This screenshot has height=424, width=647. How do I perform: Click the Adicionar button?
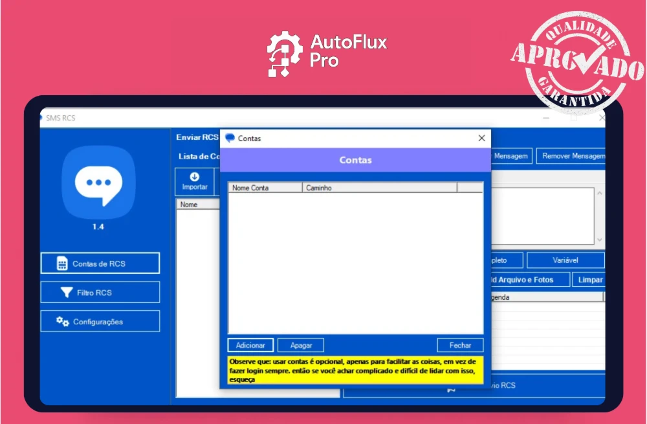click(x=250, y=345)
